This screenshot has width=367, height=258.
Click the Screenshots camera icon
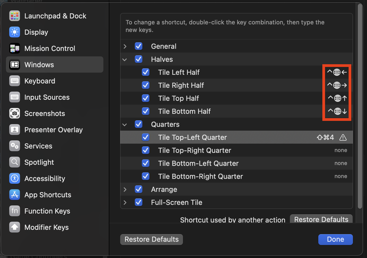[x=15, y=114]
